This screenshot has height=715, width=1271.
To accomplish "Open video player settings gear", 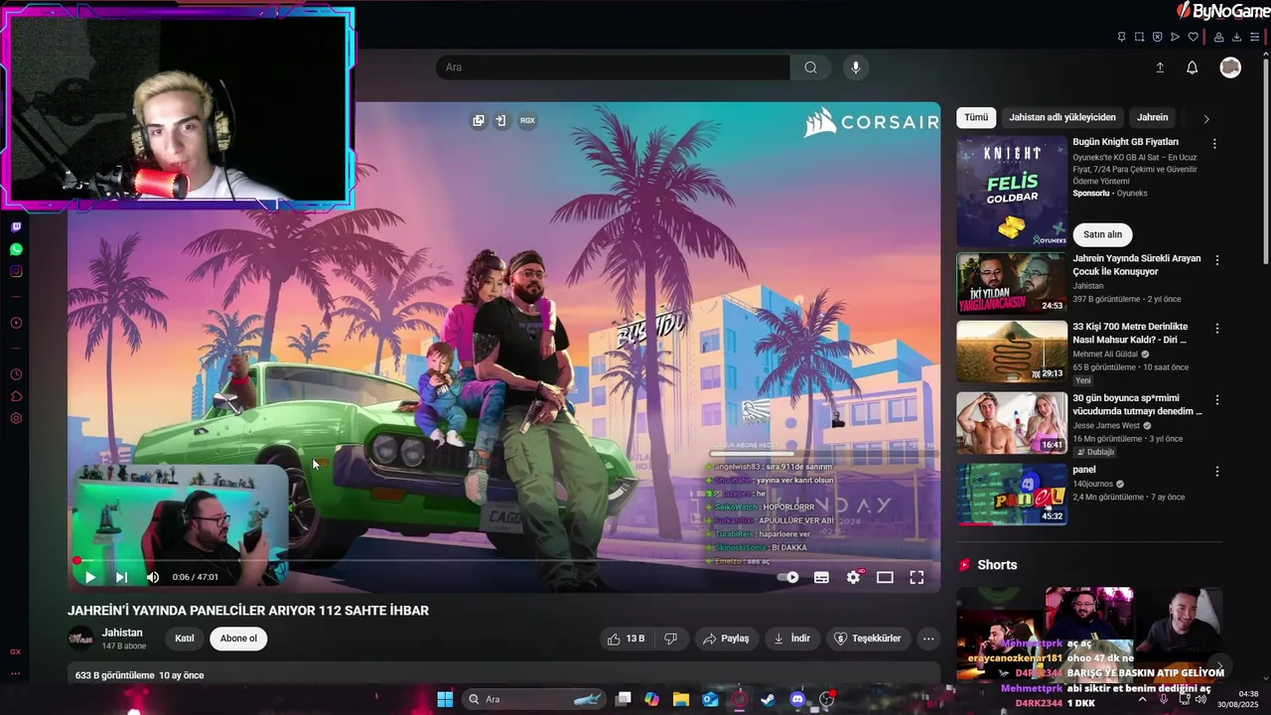I will click(853, 577).
